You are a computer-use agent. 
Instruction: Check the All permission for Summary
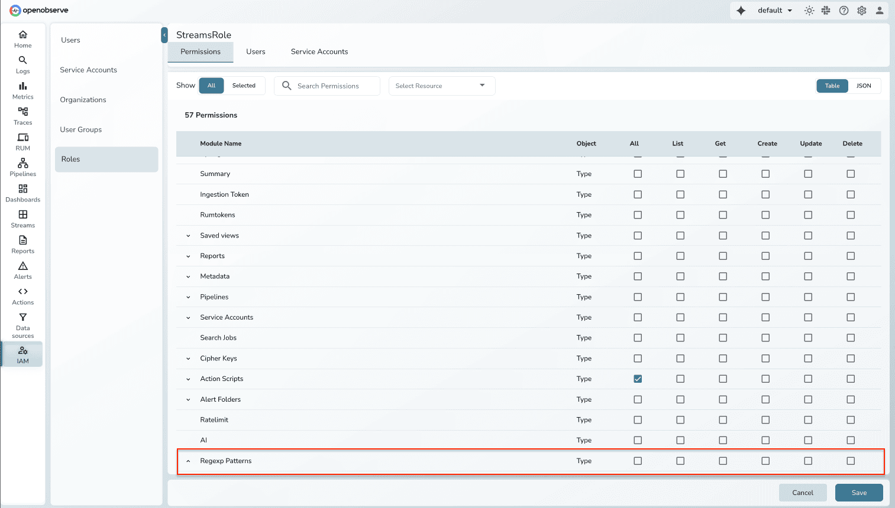[638, 174]
